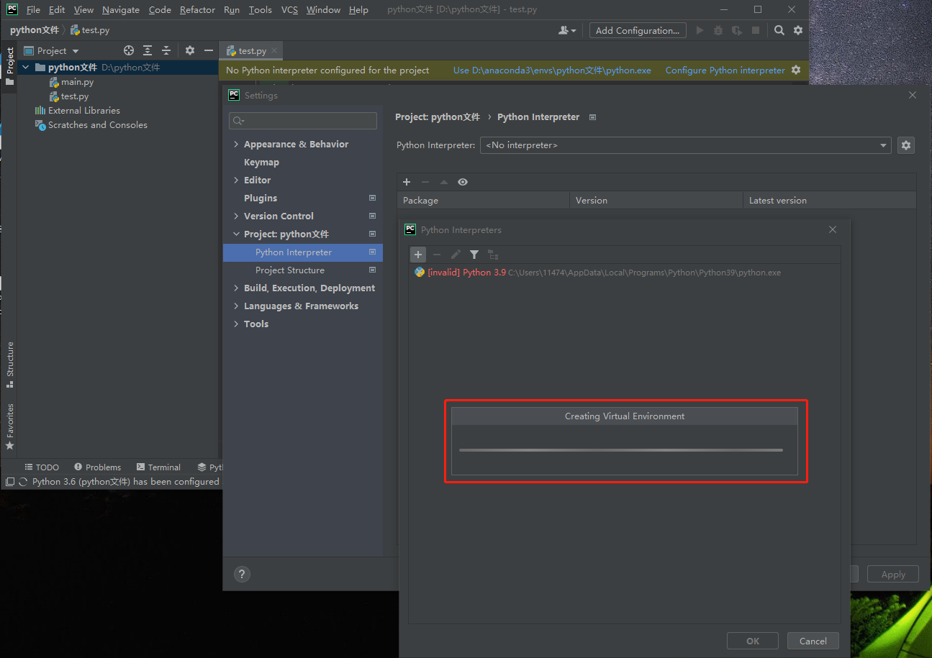
Task: Click the help question mark in Settings
Action: (x=242, y=574)
